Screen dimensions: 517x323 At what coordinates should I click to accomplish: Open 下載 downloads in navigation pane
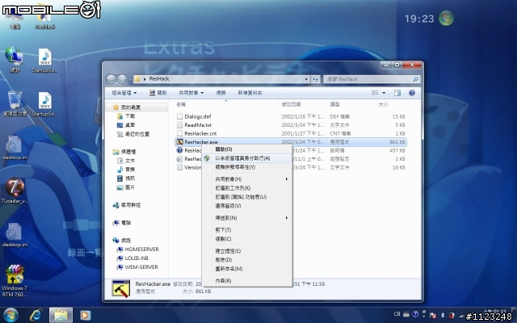[x=126, y=116]
